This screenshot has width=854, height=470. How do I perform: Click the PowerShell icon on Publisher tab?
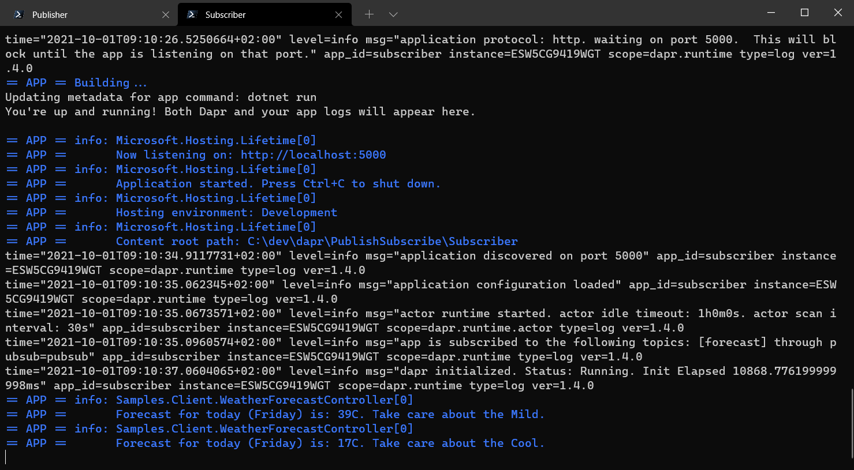point(19,14)
